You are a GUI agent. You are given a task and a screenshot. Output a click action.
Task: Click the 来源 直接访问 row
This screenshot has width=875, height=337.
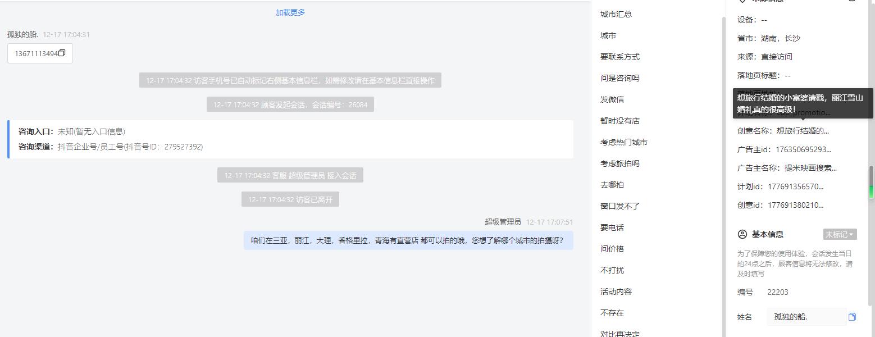pyautogui.click(x=765, y=57)
